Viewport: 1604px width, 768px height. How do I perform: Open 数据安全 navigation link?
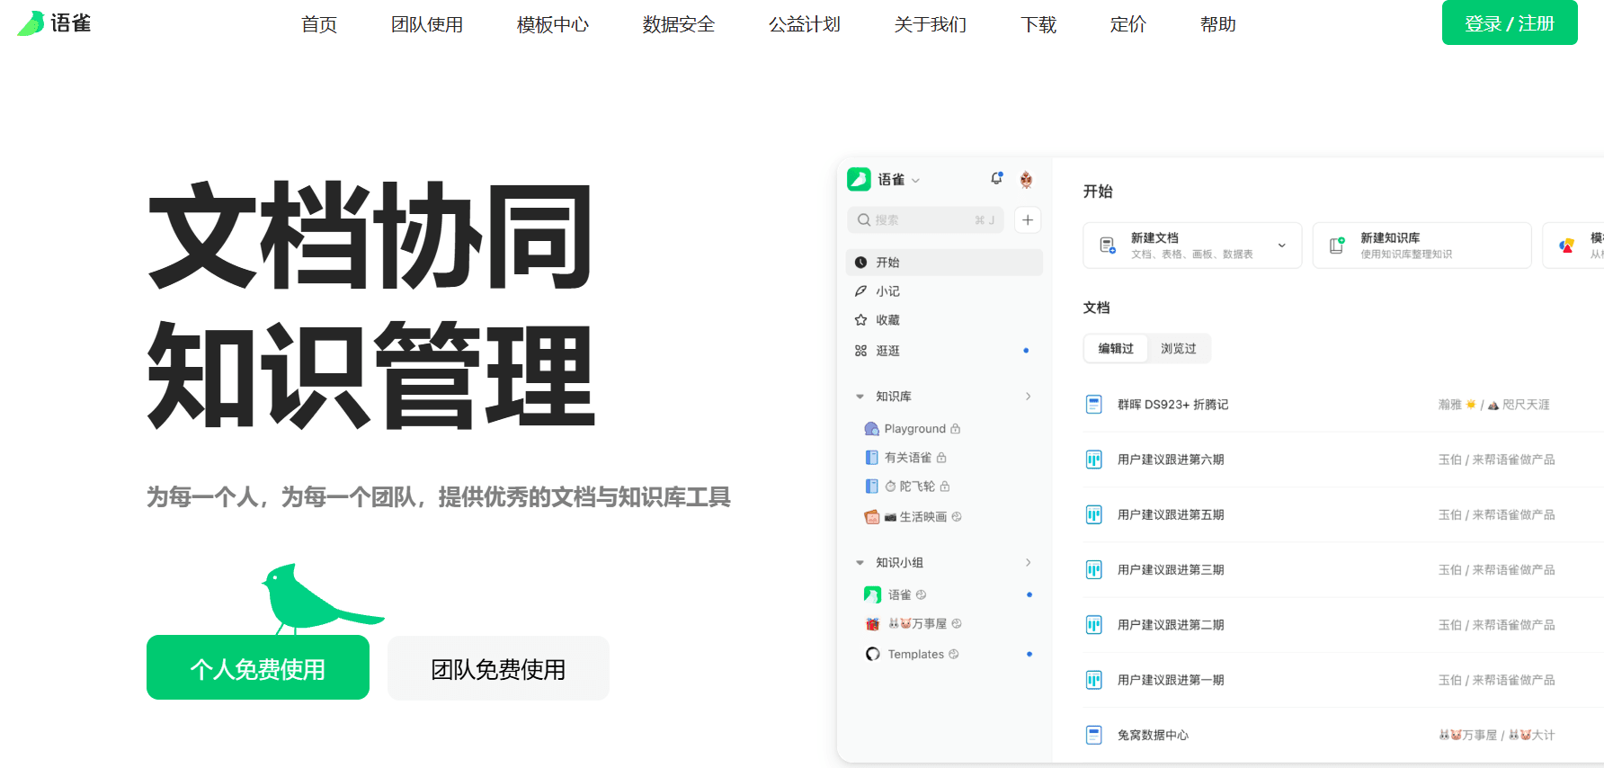coord(679,24)
